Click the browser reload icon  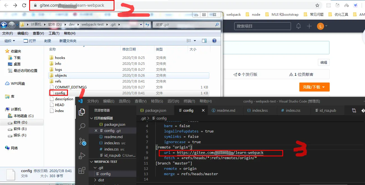pyautogui.click(x=24, y=5)
